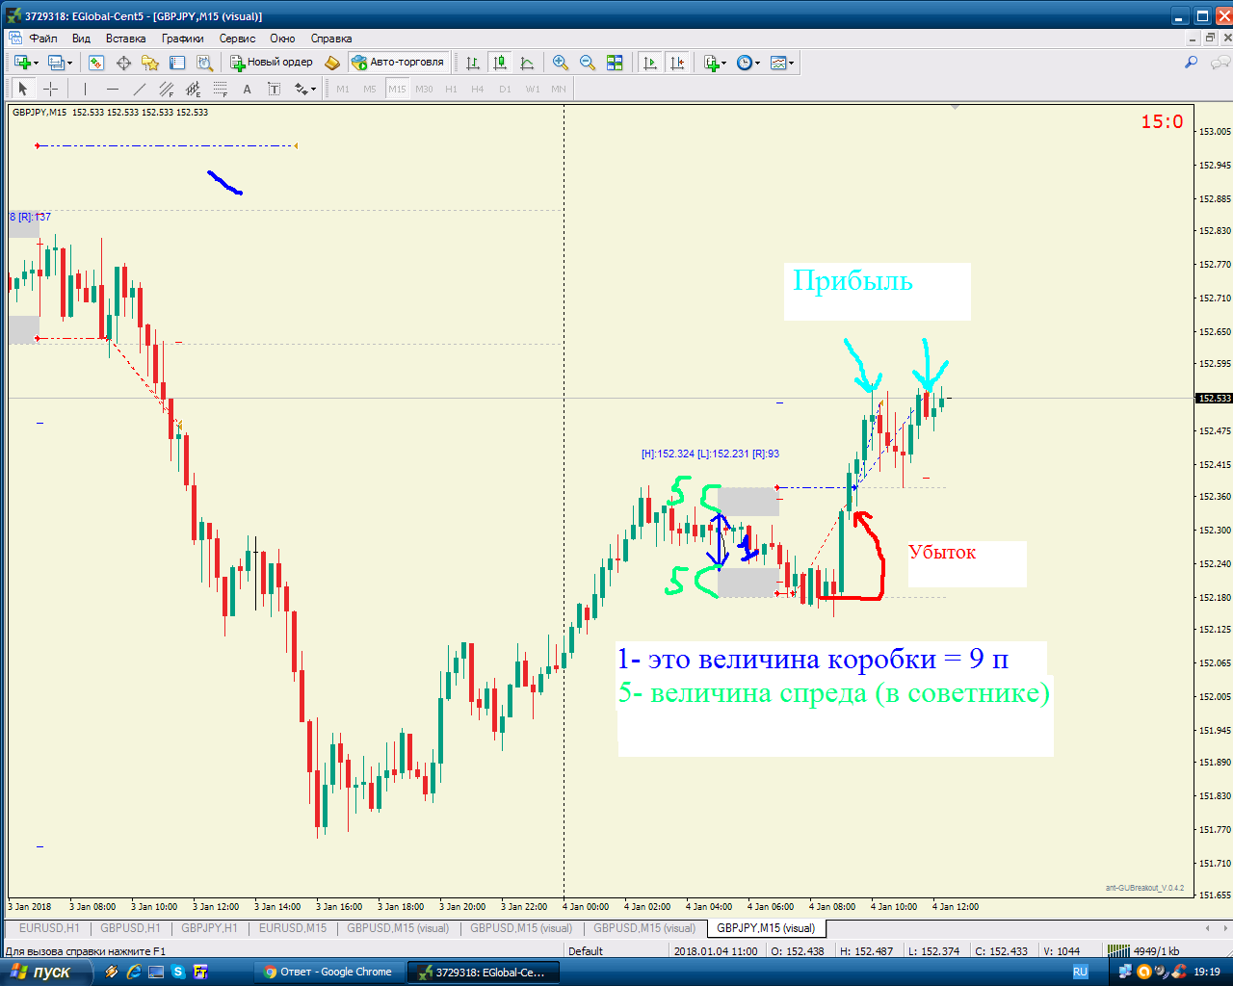This screenshot has height=986, width=1233.
Task: Switch to EURUSD,M15 chart tab
Action: tap(293, 928)
